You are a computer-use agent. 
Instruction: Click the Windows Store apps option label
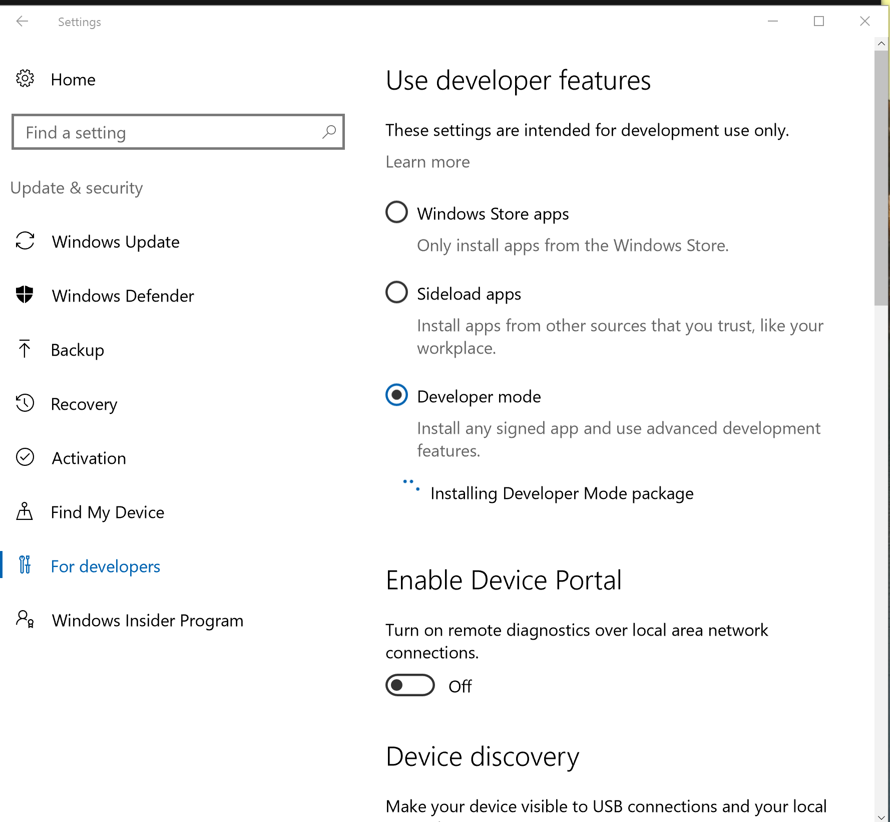pyautogui.click(x=493, y=214)
